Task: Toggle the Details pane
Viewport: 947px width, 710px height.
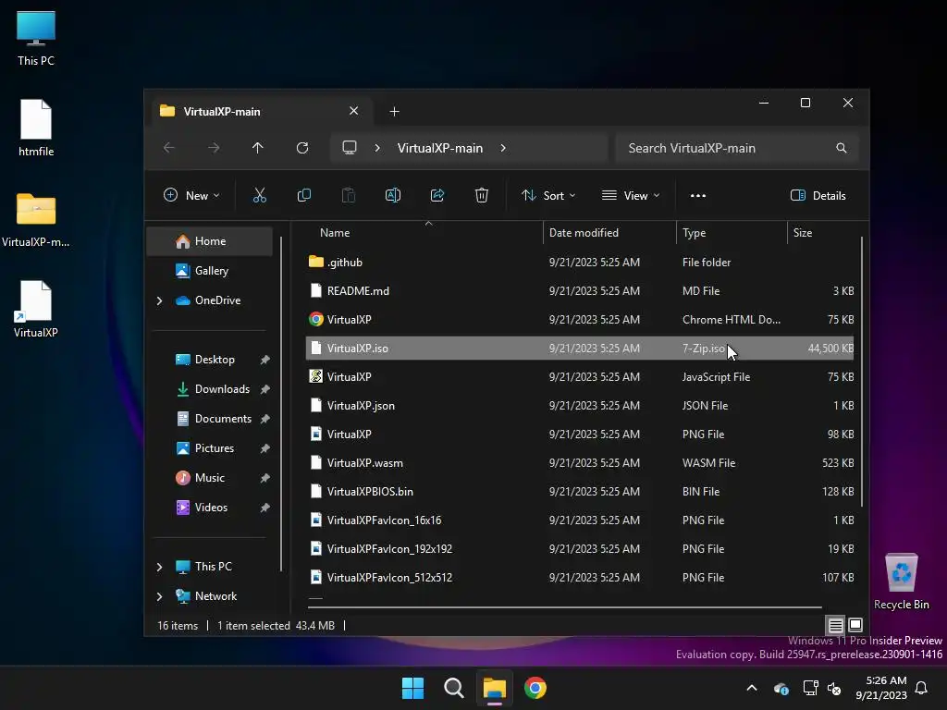Action: coord(818,196)
